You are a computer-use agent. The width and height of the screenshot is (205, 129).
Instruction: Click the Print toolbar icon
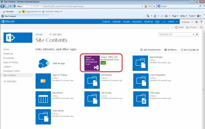[x=166, y=16]
